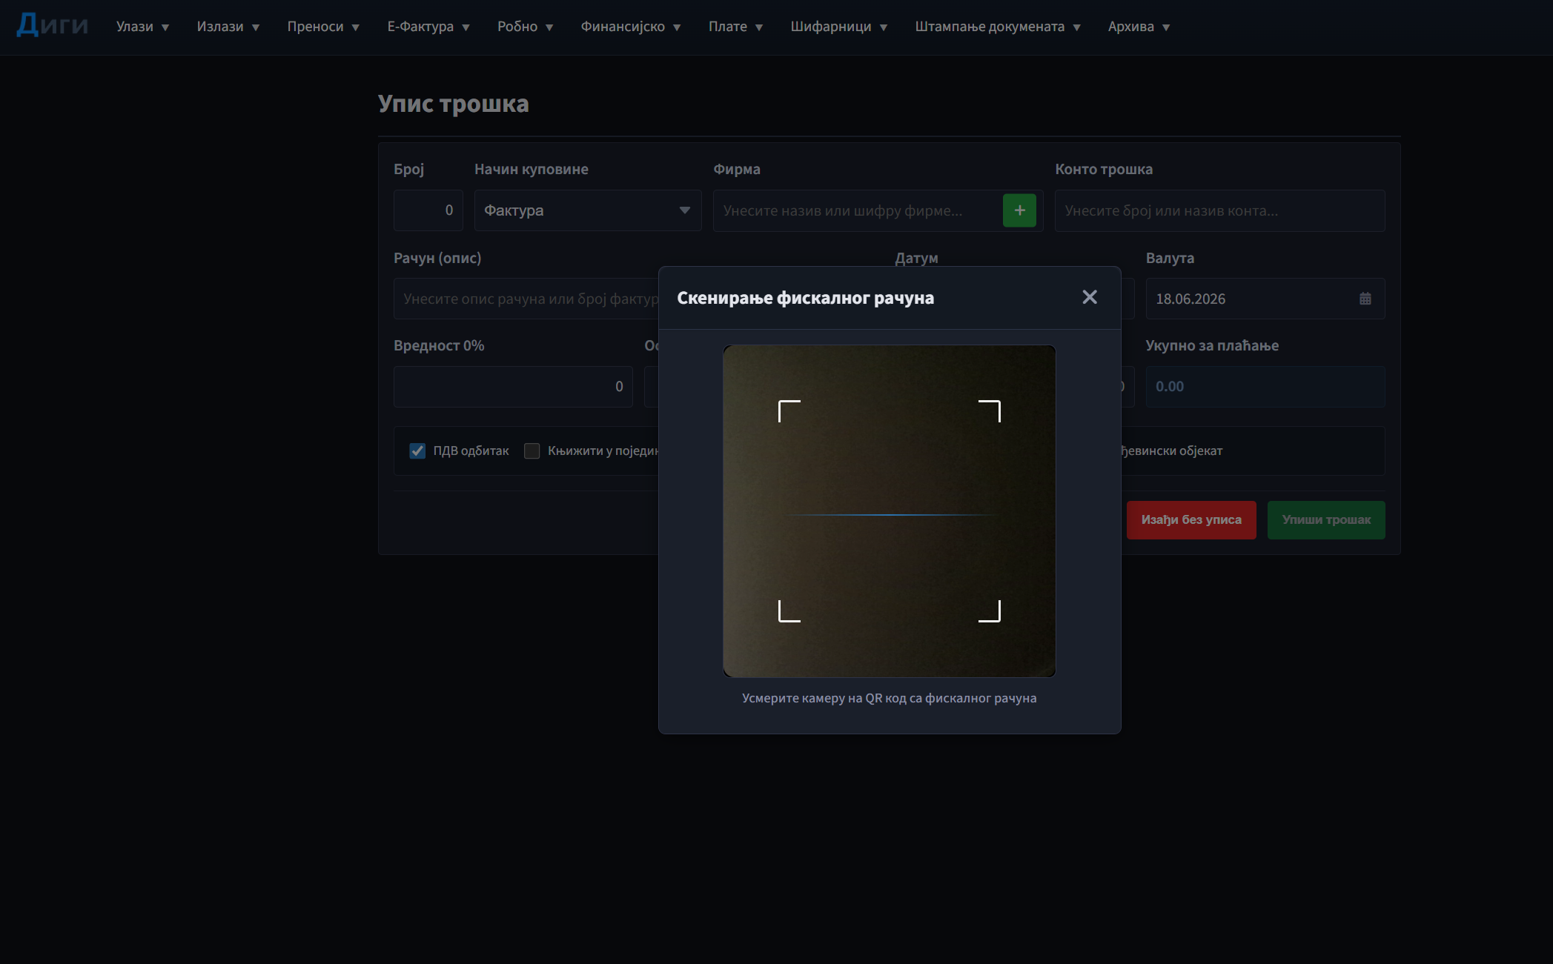Viewport: 1553px width, 964px height.
Task: Click the Упиши трошак button
Action: pyautogui.click(x=1326, y=520)
